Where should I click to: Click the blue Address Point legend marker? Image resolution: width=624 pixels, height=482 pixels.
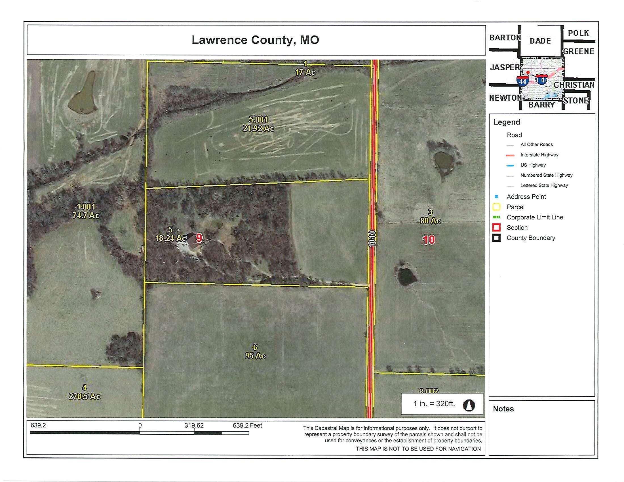point(496,197)
